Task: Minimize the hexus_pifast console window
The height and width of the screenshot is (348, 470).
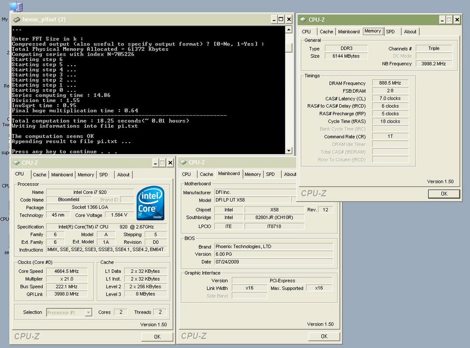Action: point(274,19)
